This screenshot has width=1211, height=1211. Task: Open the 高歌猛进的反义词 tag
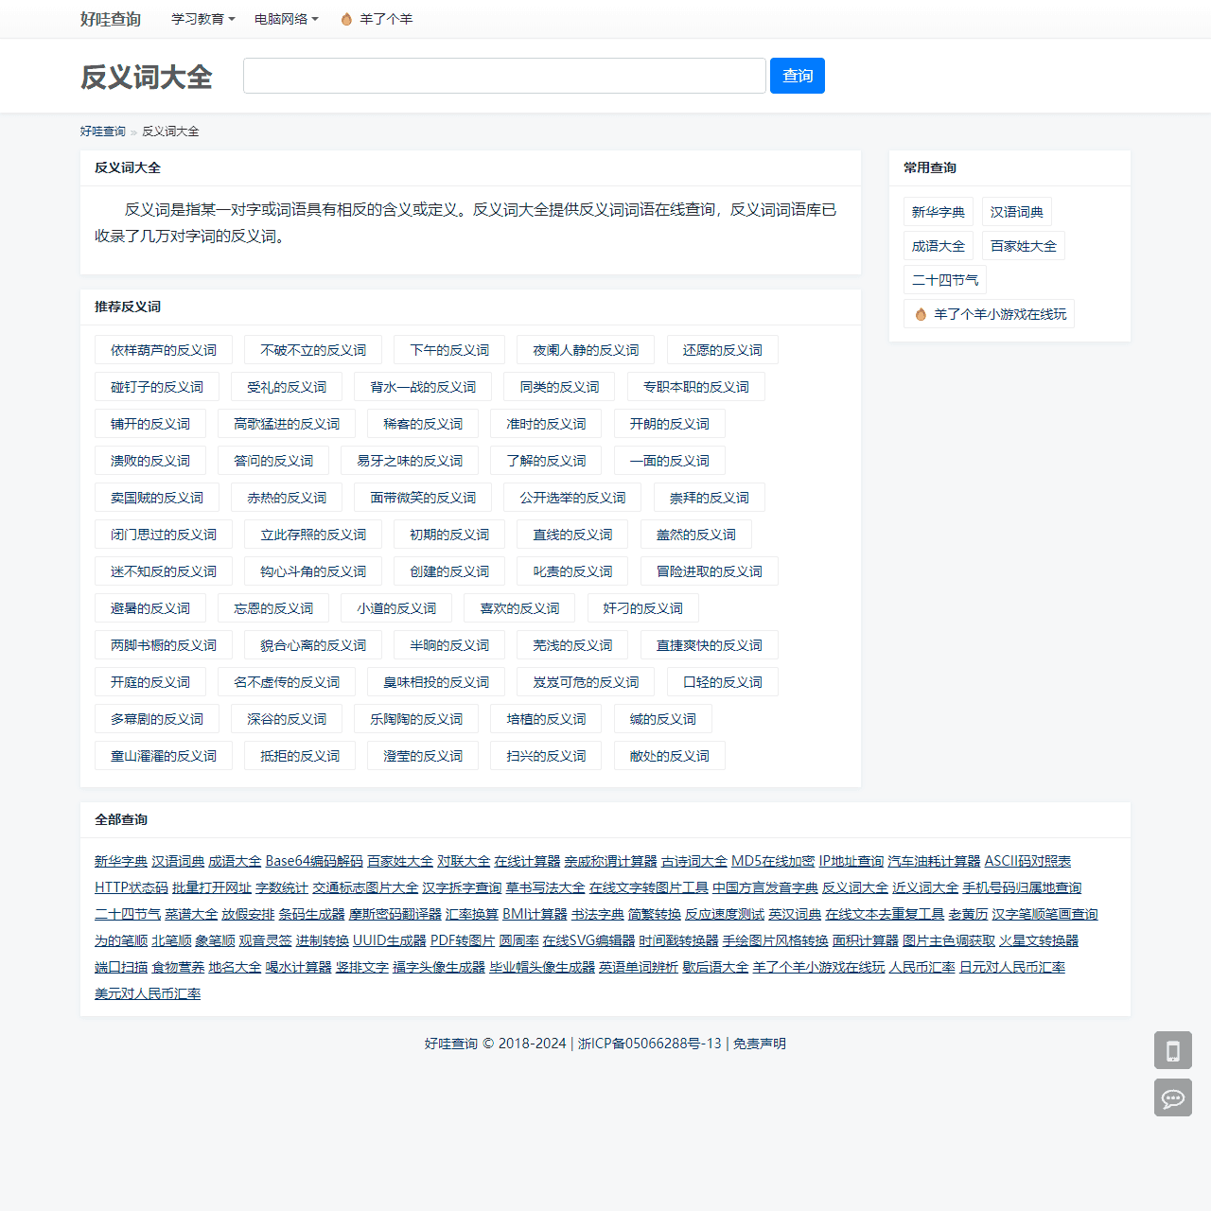[x=287, y=424]
